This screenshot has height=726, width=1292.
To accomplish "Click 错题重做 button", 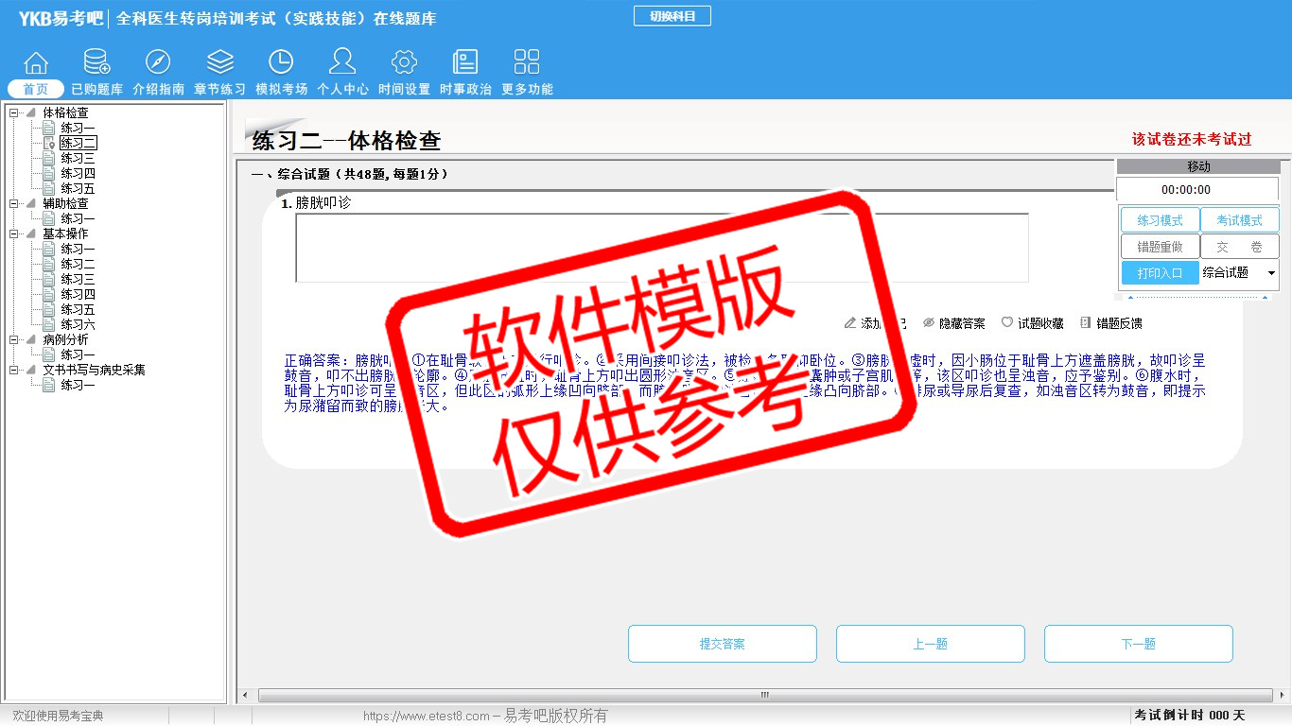I will coord(1160,247).
